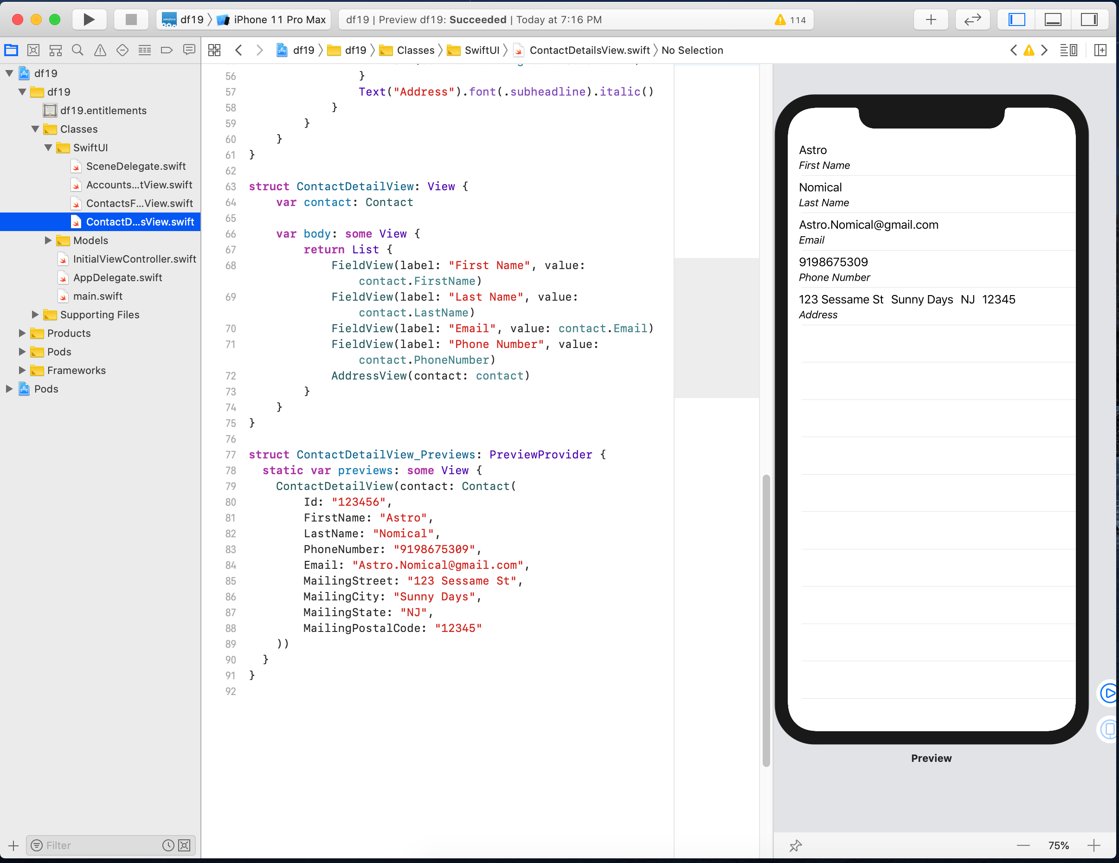Click SwiftUI in the jump bar
This screenshot has height=863, width=1119.
point(481,50)
